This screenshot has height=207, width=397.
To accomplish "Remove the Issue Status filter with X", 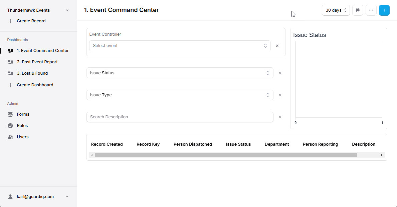I will pyautogui.click(x=280, y=73).
